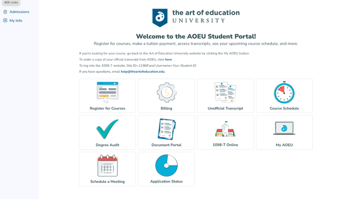The image size is (343, 199).
Task: Click the AOE Links label at top left
Action: [11, 3]
